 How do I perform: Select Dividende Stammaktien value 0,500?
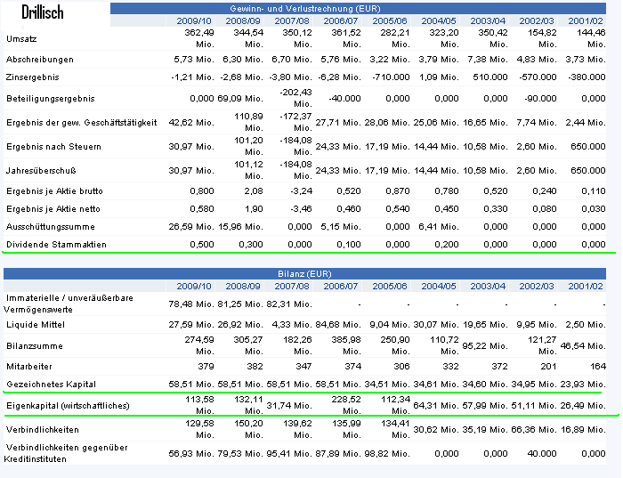(202, 245)
